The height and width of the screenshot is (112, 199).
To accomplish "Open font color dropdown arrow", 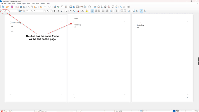I will [x=85, y=11].
